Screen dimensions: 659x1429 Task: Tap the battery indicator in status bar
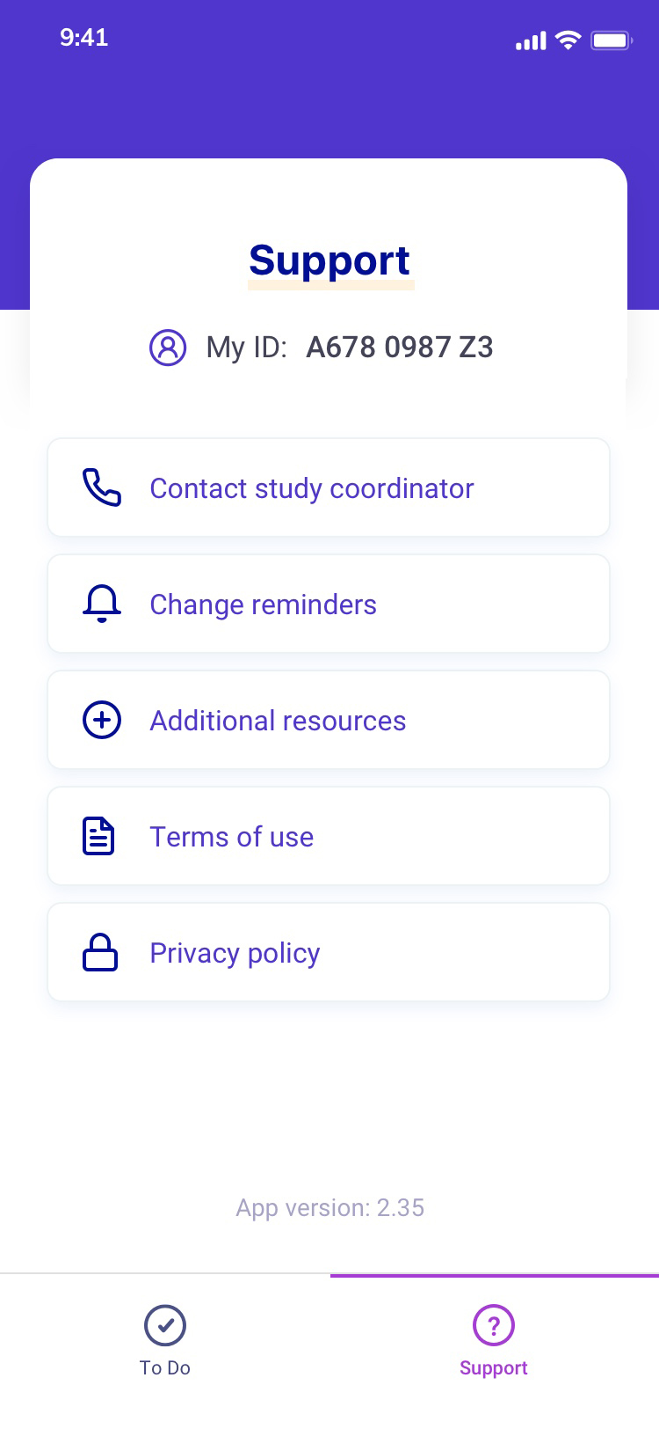tap(612, 40)
